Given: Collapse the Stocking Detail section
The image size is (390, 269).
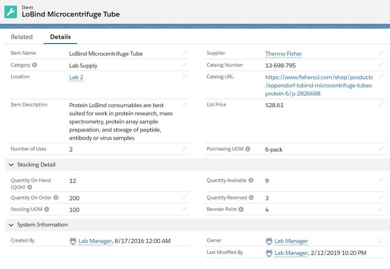Looking at the screenshot, I should point(12,165).
